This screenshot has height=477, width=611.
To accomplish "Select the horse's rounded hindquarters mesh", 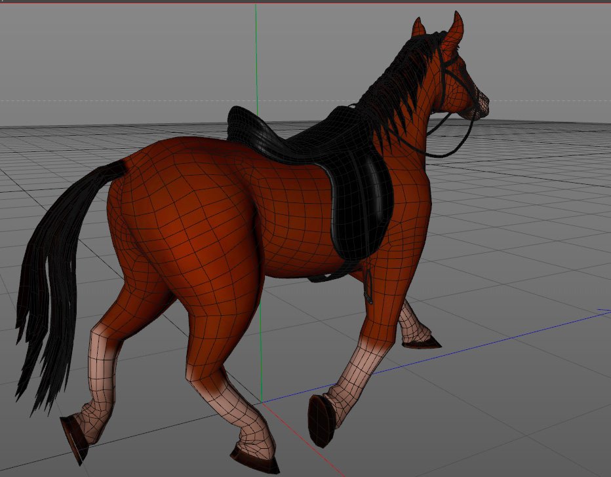I will 190,216.
